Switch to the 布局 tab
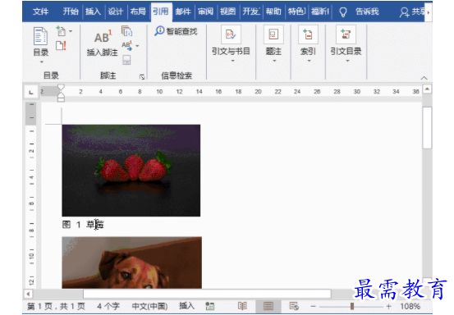 [138, 11]
